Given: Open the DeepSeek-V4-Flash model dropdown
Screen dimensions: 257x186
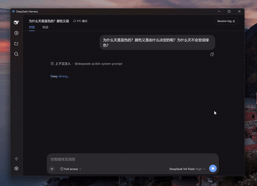Looking at the screenshot, I should [x=187, y=169].
